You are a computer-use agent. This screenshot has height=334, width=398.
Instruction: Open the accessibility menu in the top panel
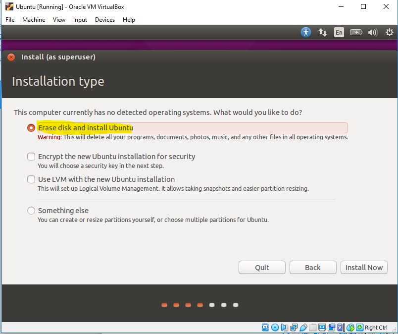306,32
